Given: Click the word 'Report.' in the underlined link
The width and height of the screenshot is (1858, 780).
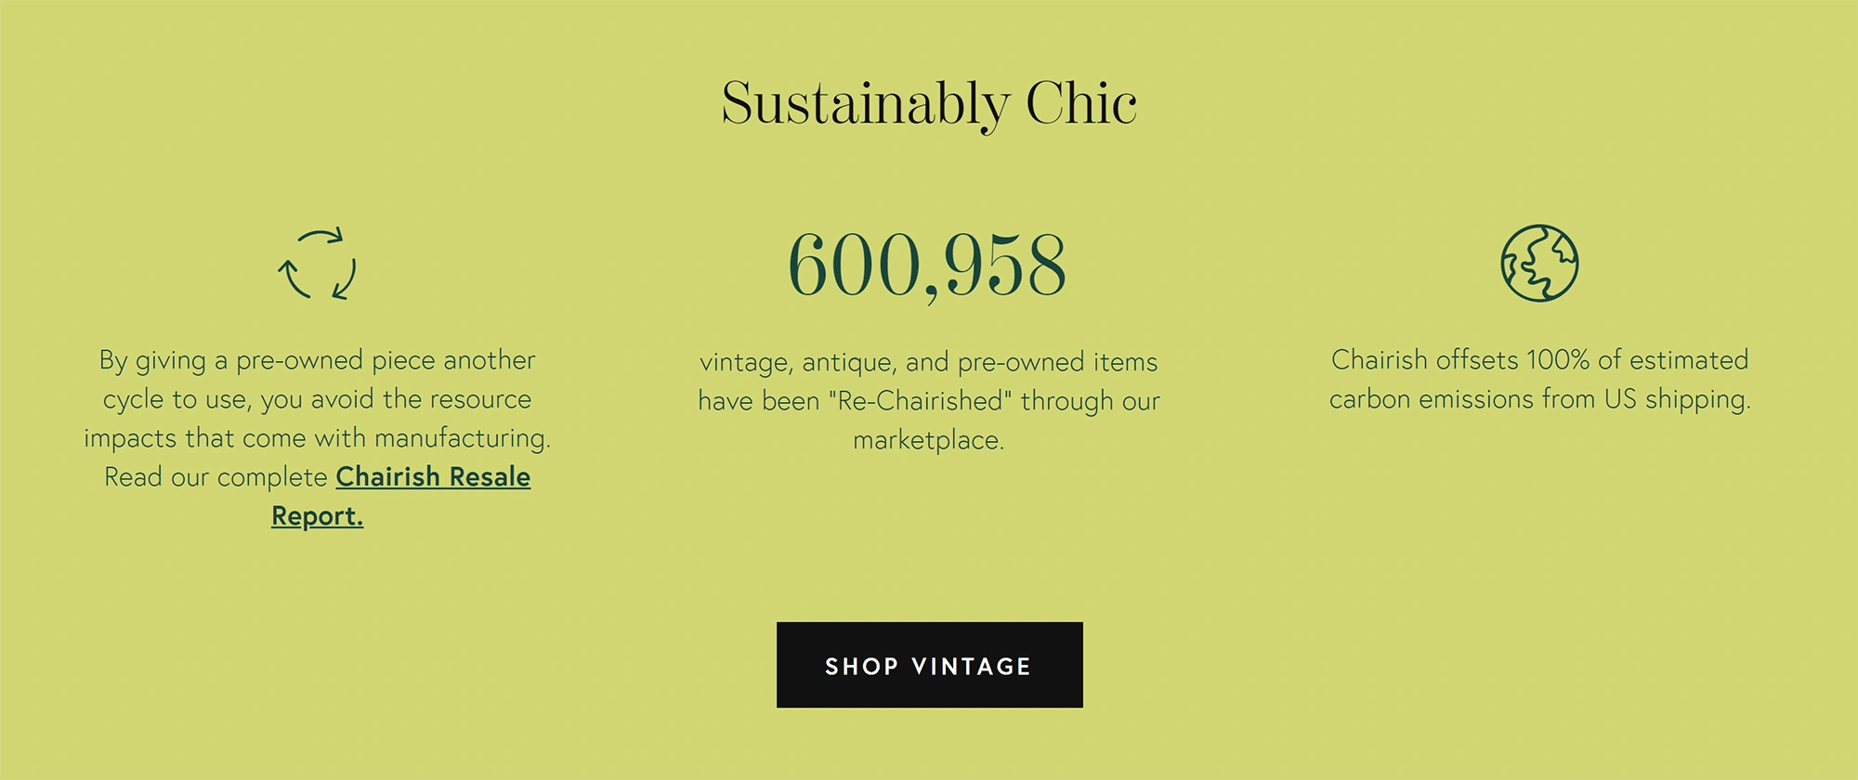Looking at the screenshot, I should [x=318, y=515].
